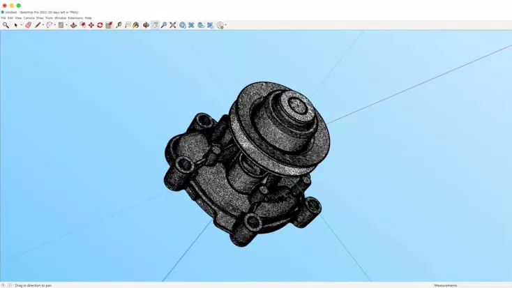Image resolution: width=512 pixels, height=288 pixels.
Task: Pick the Tape Measure tool
Action: 119,25
